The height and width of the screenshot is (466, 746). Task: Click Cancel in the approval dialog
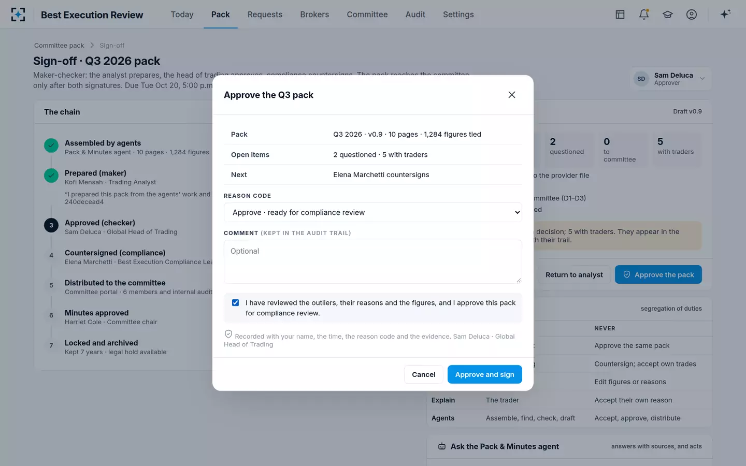tap(424, 374)
